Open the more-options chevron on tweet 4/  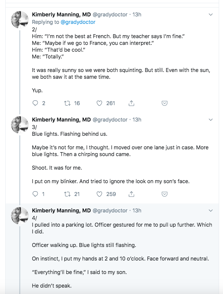(x=211, y=211)
